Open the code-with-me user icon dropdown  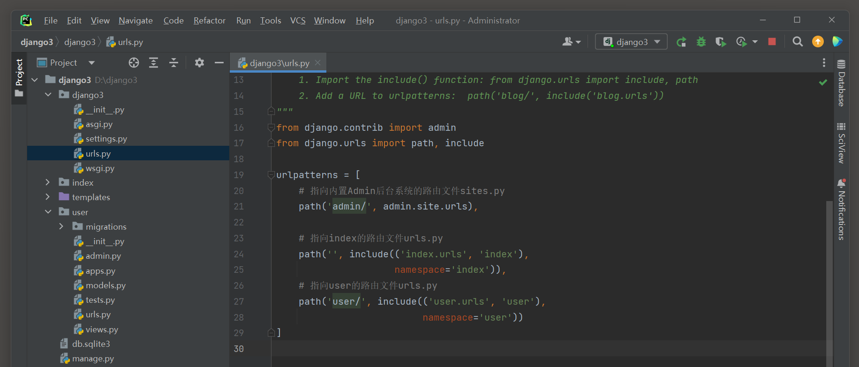point(572,42)
